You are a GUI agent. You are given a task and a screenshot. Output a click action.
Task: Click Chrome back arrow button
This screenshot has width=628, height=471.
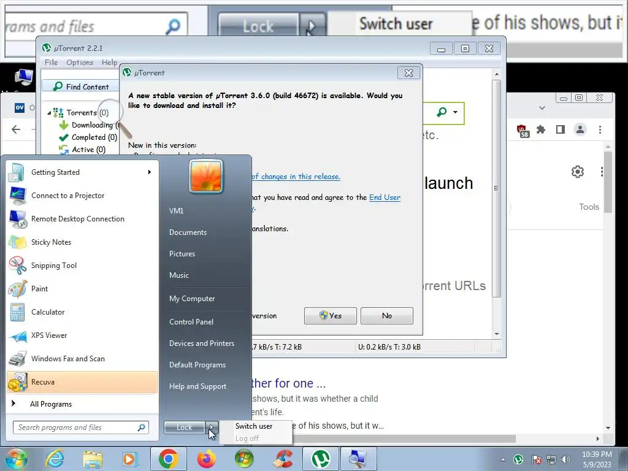pyautogui.click(x=16, y=129)
